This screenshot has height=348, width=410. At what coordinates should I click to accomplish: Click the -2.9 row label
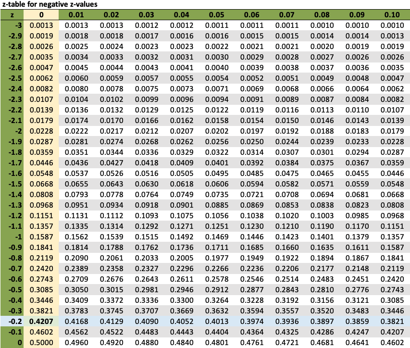tap(17, 36)
